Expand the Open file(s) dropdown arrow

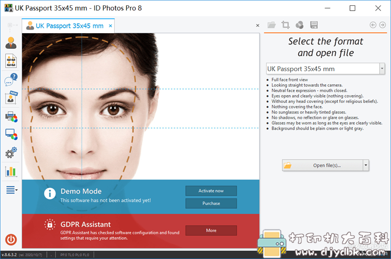366,165
